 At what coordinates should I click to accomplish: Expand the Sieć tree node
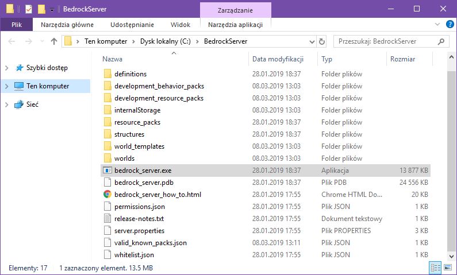click(x=7, y=104)
